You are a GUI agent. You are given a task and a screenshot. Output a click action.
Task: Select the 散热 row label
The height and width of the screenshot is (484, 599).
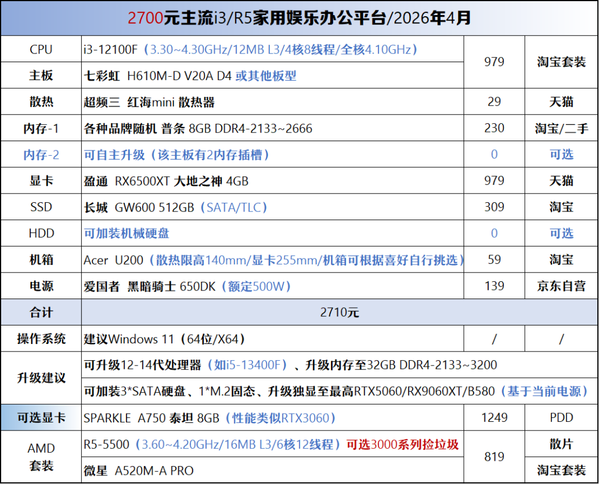tap(41, 102)
